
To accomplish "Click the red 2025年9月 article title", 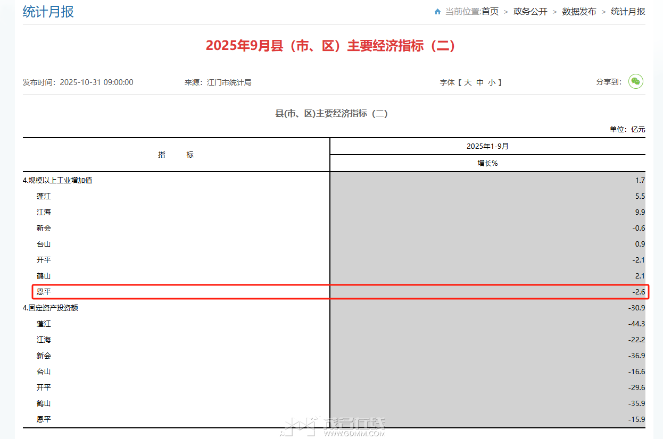I will coord(331,46).
